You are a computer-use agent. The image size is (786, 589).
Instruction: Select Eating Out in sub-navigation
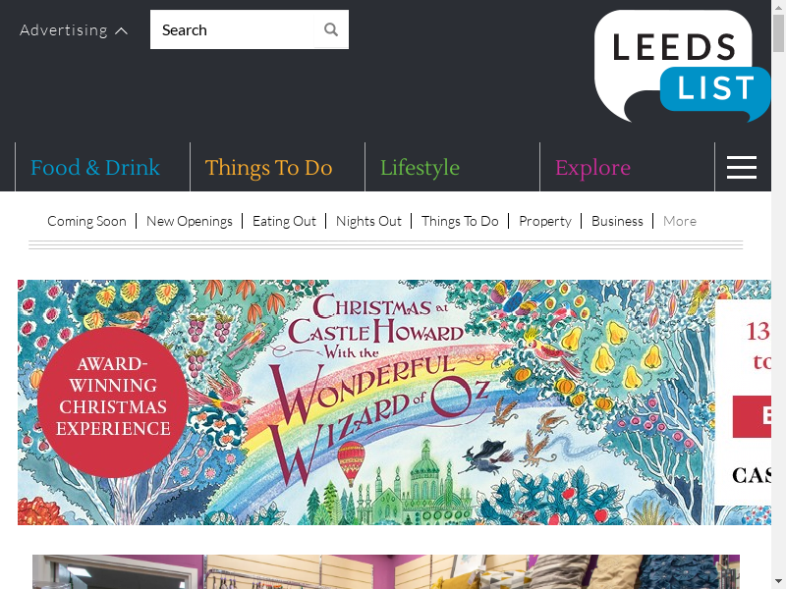(284, 221)
